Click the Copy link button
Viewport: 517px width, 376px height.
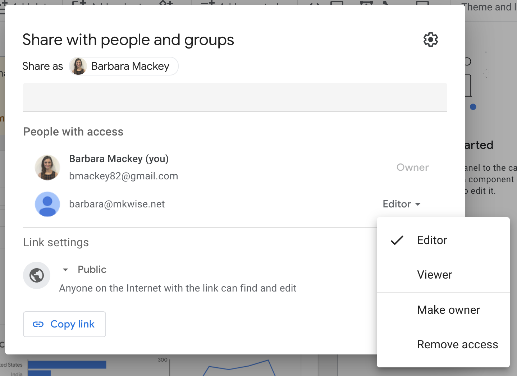pyautogui.click(x=64, y=324)
